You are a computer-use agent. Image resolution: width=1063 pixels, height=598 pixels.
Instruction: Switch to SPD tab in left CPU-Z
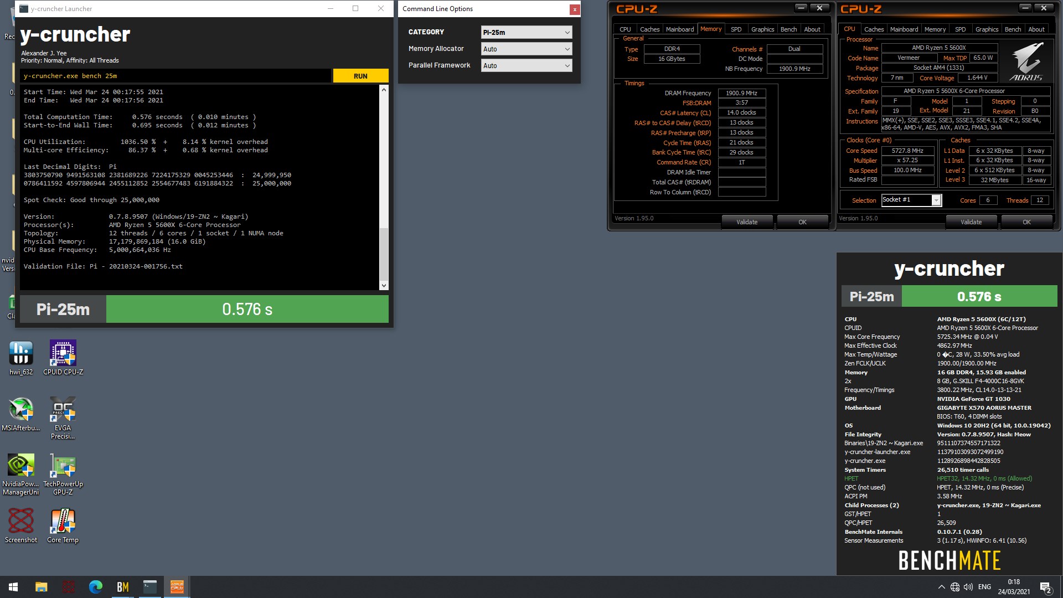(736, 29)
